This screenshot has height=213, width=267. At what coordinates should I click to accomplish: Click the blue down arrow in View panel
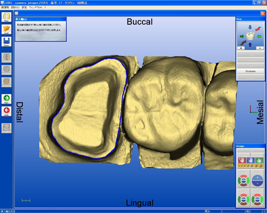[250, 27]
